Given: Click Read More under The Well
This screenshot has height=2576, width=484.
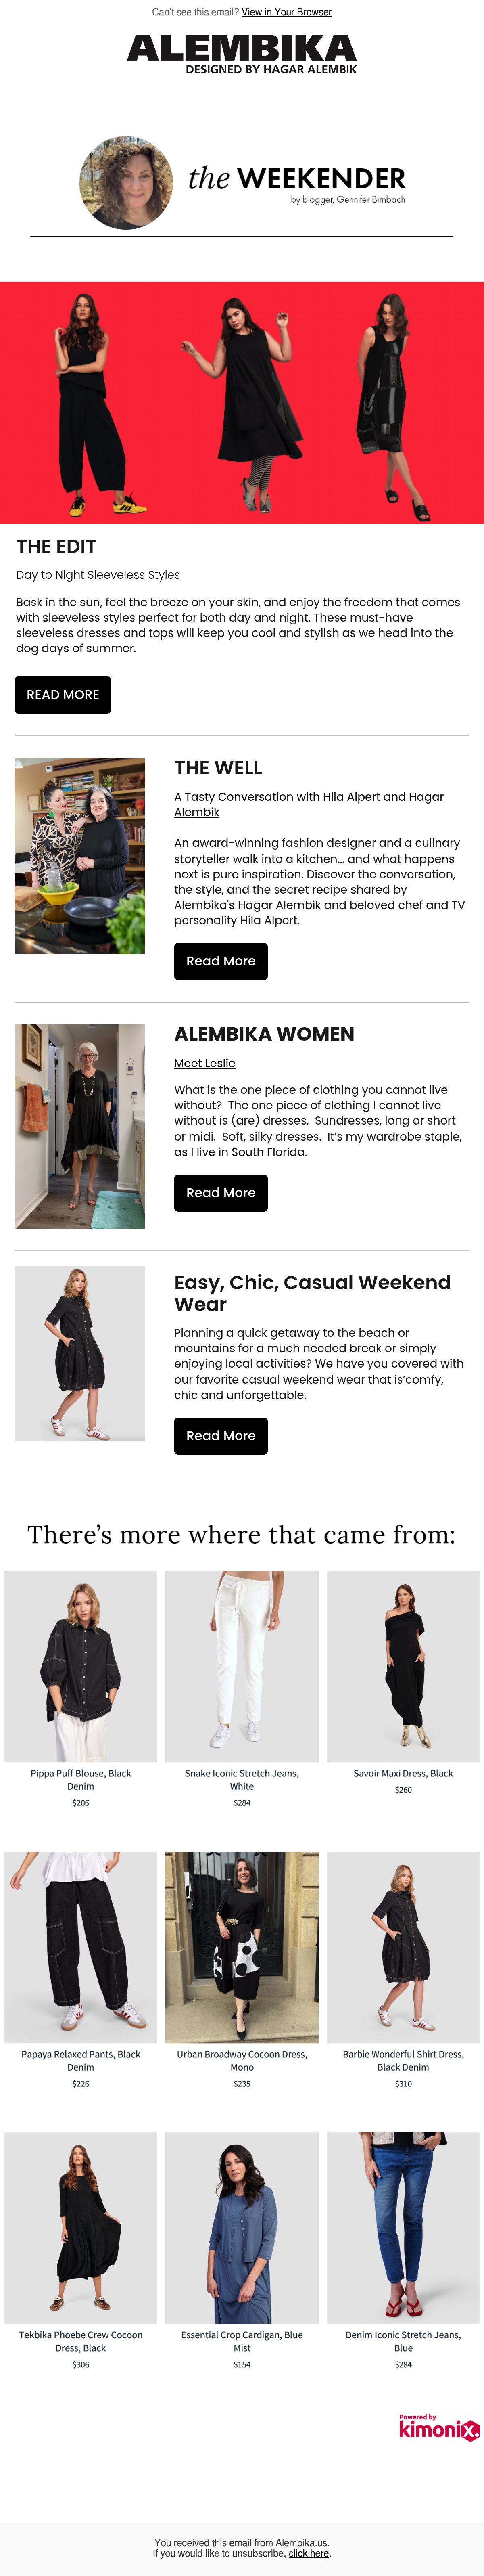Looking at the screenshot, I should [221, 961].
